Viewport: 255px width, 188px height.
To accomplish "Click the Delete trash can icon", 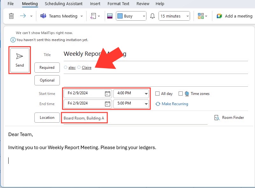I will point(11,16).
